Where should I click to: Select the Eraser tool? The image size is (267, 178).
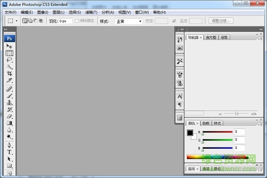pyautogui.click(x=9, y=116)
